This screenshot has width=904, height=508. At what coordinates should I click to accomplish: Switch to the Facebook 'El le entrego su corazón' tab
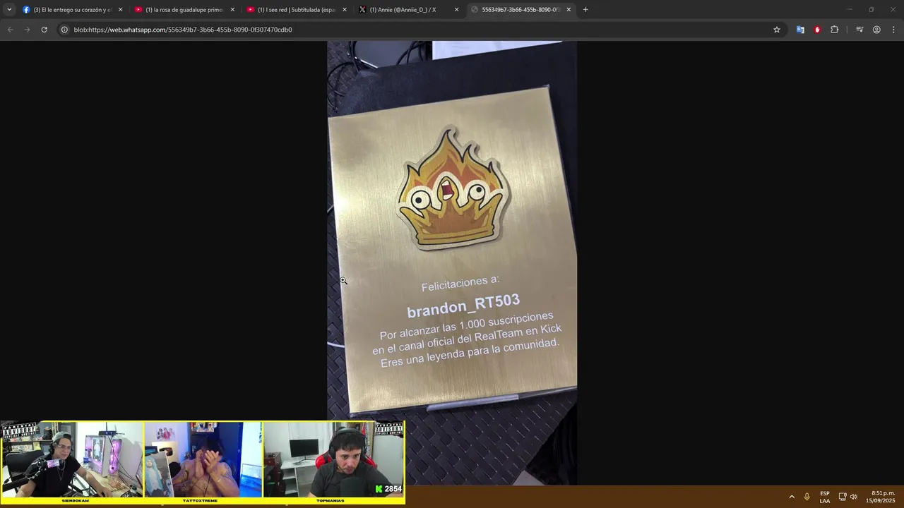click(73, 10)
